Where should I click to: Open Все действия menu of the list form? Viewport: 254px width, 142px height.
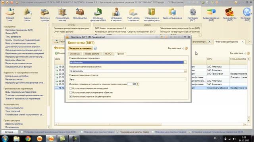tap(237, 53)
